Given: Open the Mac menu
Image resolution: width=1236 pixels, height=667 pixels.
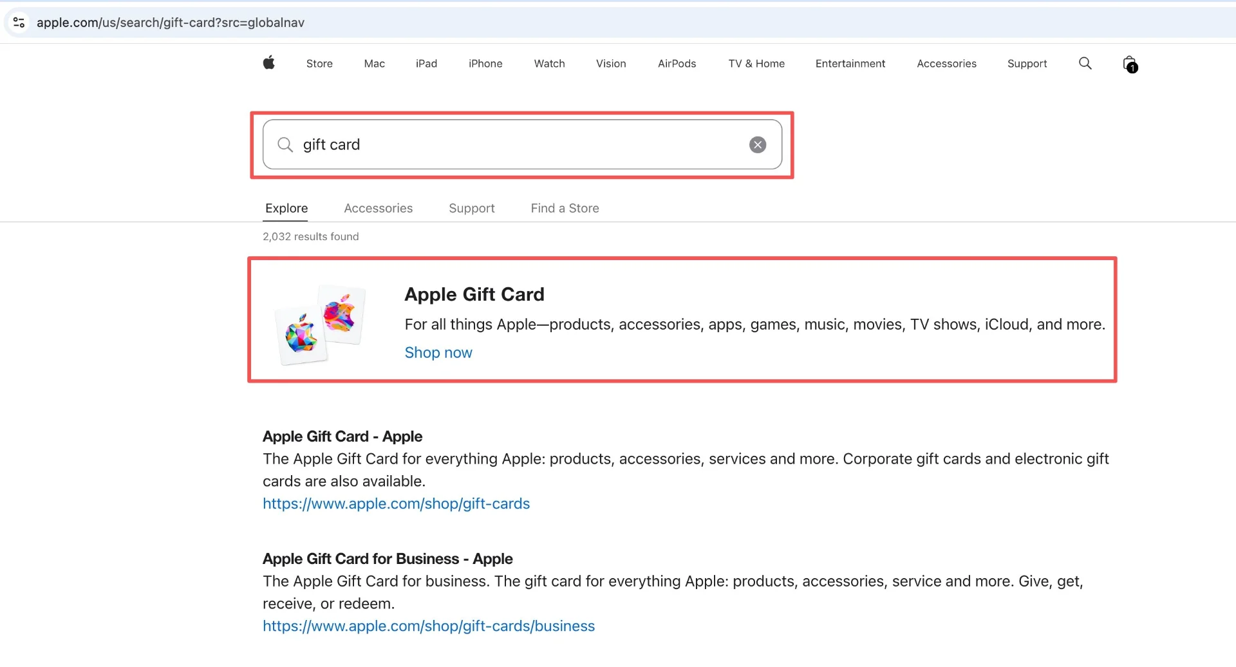Looking at the screenshot, I should (375, 64).
